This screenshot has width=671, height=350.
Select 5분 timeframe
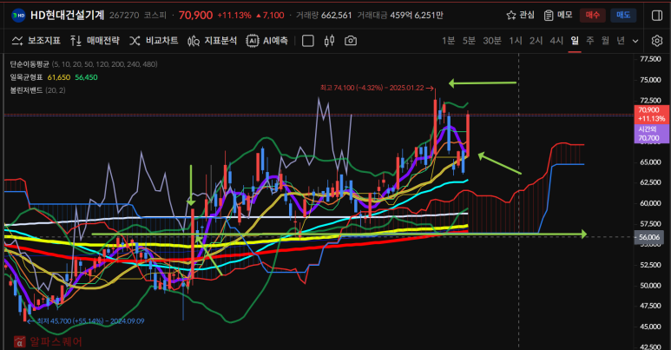point(469,41)
